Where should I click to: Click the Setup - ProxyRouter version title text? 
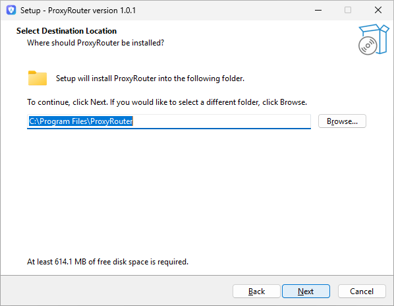[78, 11]
